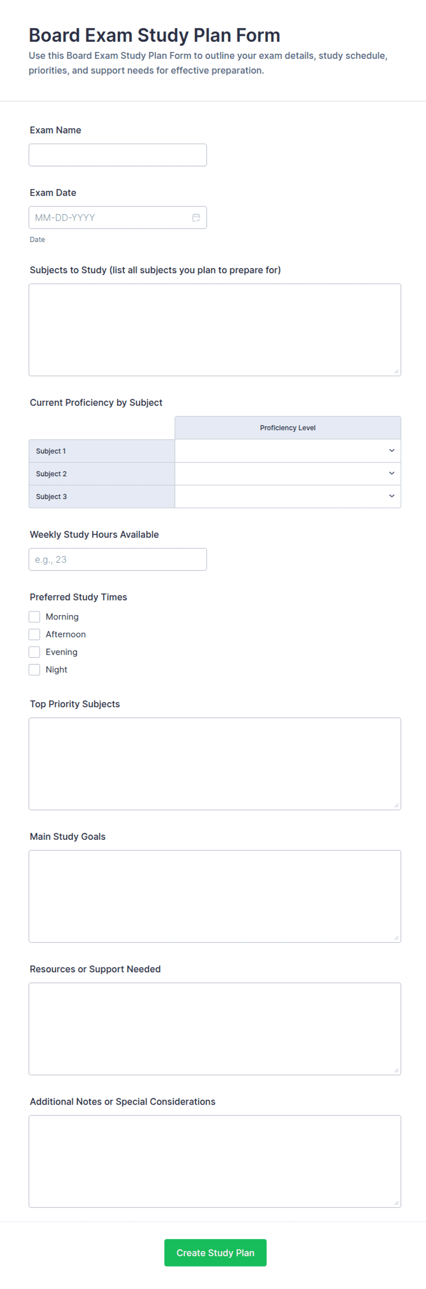Click inside the Main Study Goals textarea
426x1289 pixels.
coord(215,896)
